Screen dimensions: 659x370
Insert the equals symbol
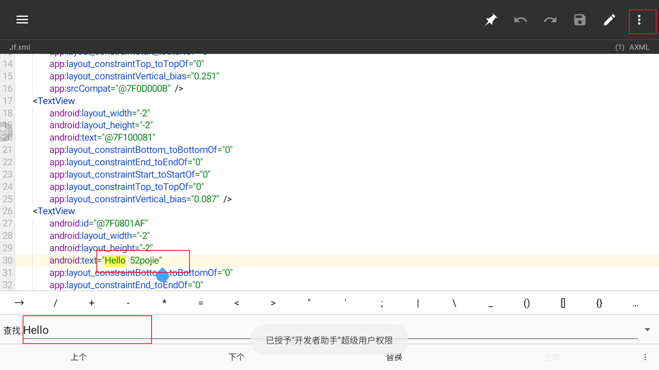pos(201,303)
